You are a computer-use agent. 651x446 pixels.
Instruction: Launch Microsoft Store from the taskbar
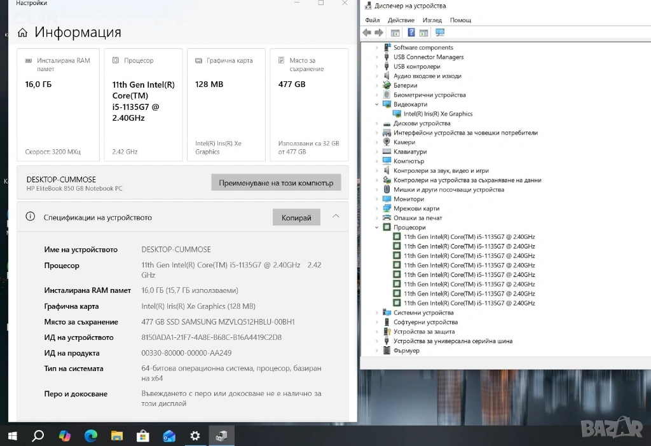143,436
